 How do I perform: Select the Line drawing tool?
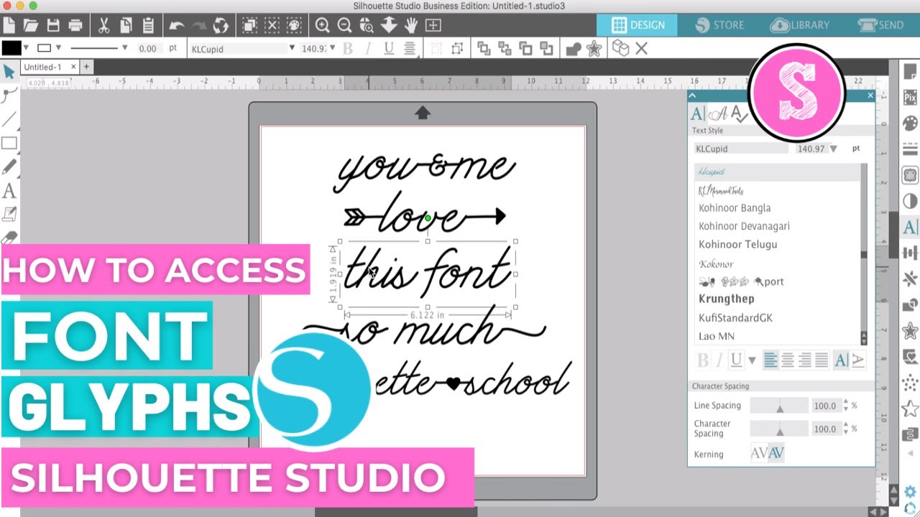pyautogui.click(x=9, y=118)
